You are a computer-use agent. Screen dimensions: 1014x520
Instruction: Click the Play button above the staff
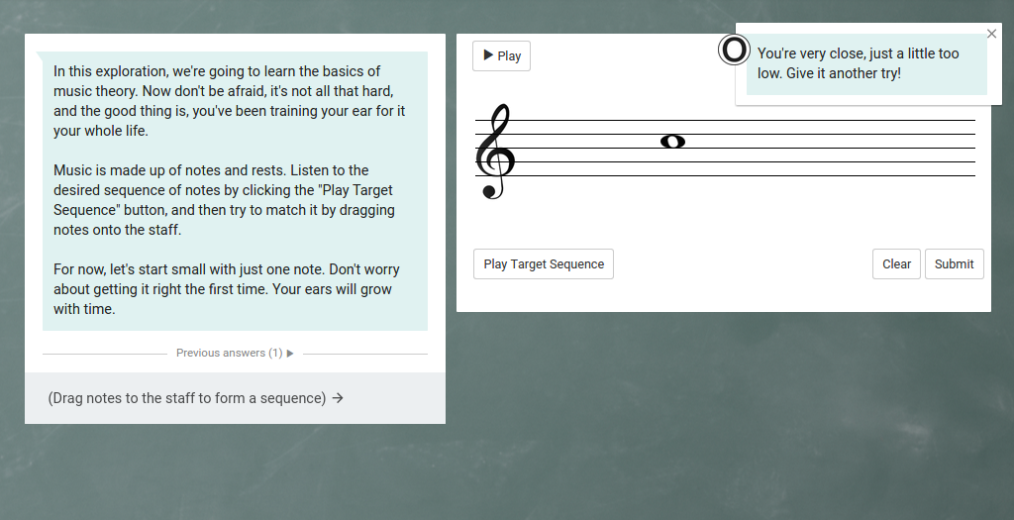tap(501, 56)
